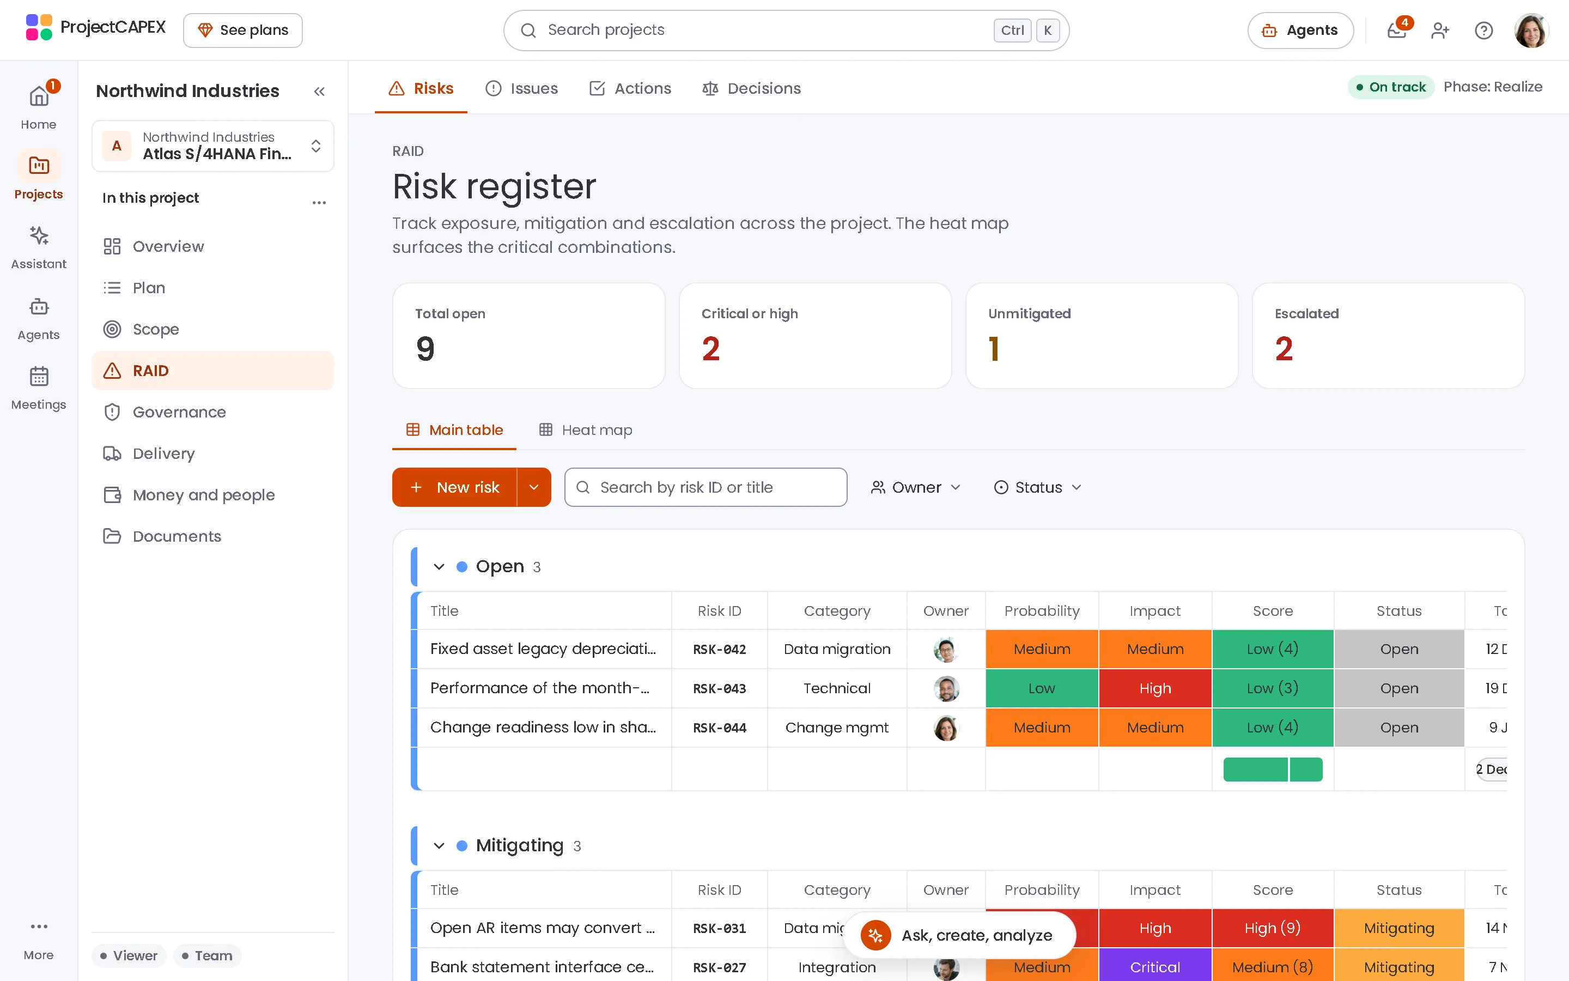Image resolution: width=1569 pixels, height=981 pixels.
Task: Open Documents in the project sidebar
Action: click(x=212, y=537)
